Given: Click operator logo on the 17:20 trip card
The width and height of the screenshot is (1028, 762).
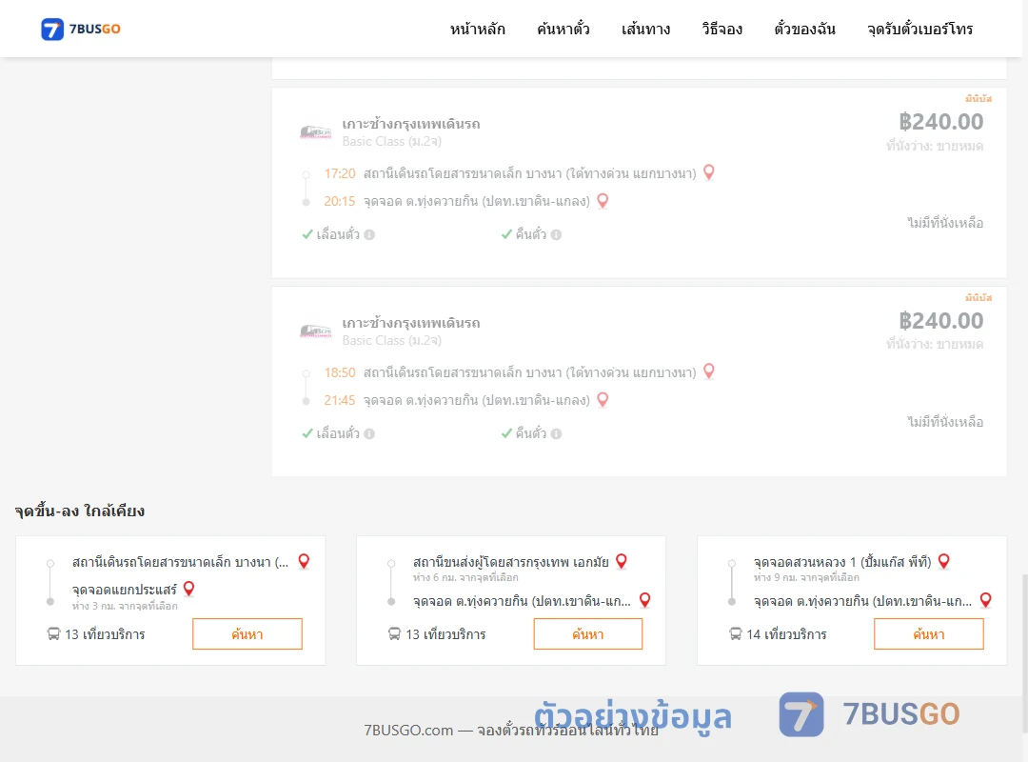Looking at the screenshot, I should 315,132.
